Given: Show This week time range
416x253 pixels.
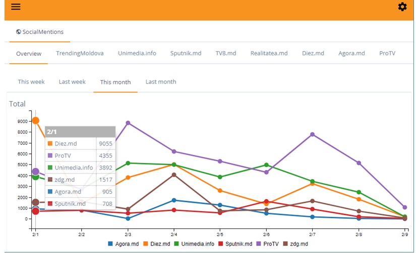Looking at the screenshot, I should pyautogui.click(x=31, y=82).
